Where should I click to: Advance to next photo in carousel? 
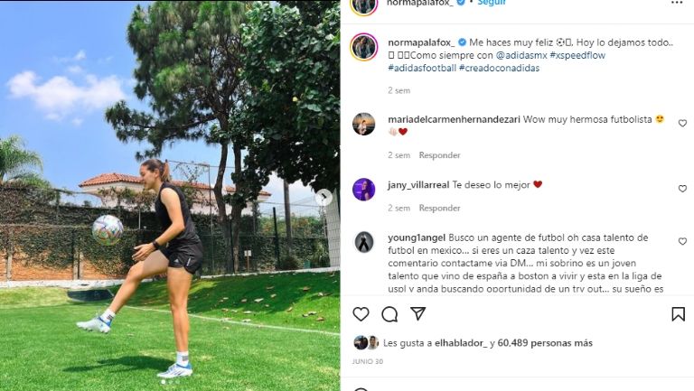pyautogui.click(x=324, y=197)
